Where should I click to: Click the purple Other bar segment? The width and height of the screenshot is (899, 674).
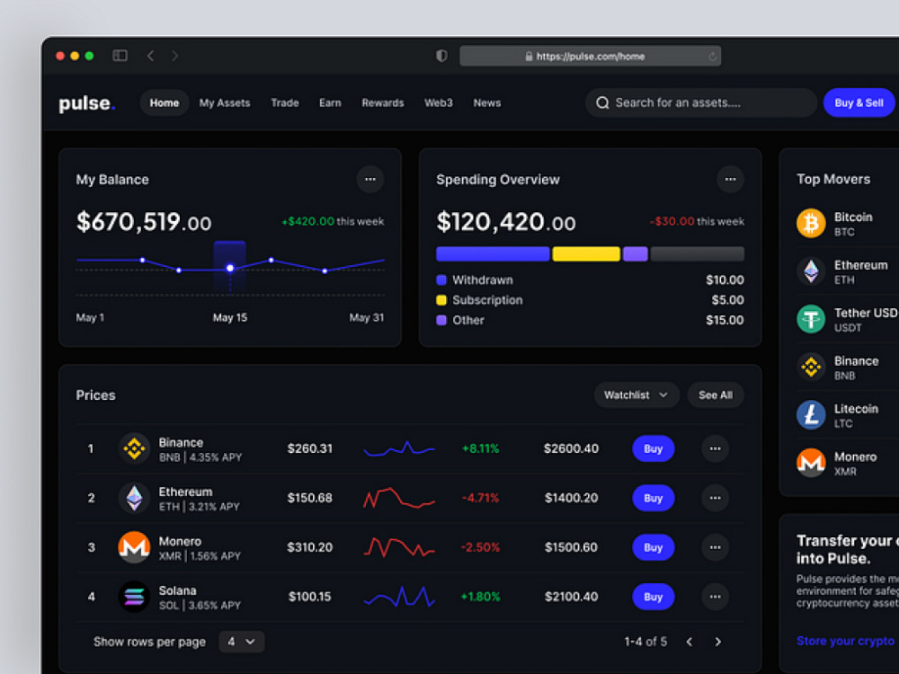(x=636, y=254)
